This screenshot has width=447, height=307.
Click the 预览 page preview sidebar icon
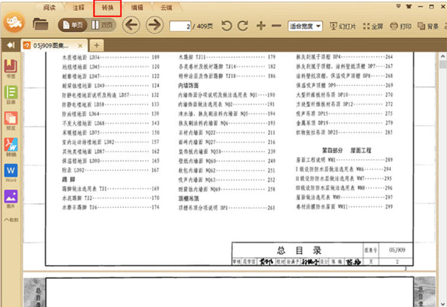click(x=11, y=119)
